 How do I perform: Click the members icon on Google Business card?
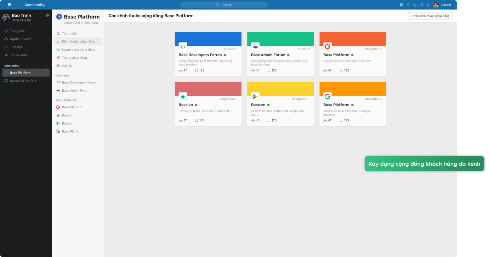point(325,120)
